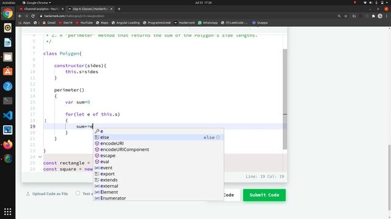Open the clock and calendar in top bar
The image size is (391, 219).
pyautogui.click(x=203, y=2)
